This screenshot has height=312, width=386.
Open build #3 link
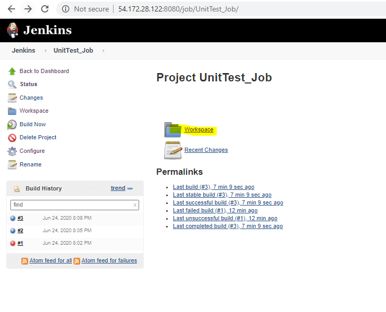[x=20, y=218]
